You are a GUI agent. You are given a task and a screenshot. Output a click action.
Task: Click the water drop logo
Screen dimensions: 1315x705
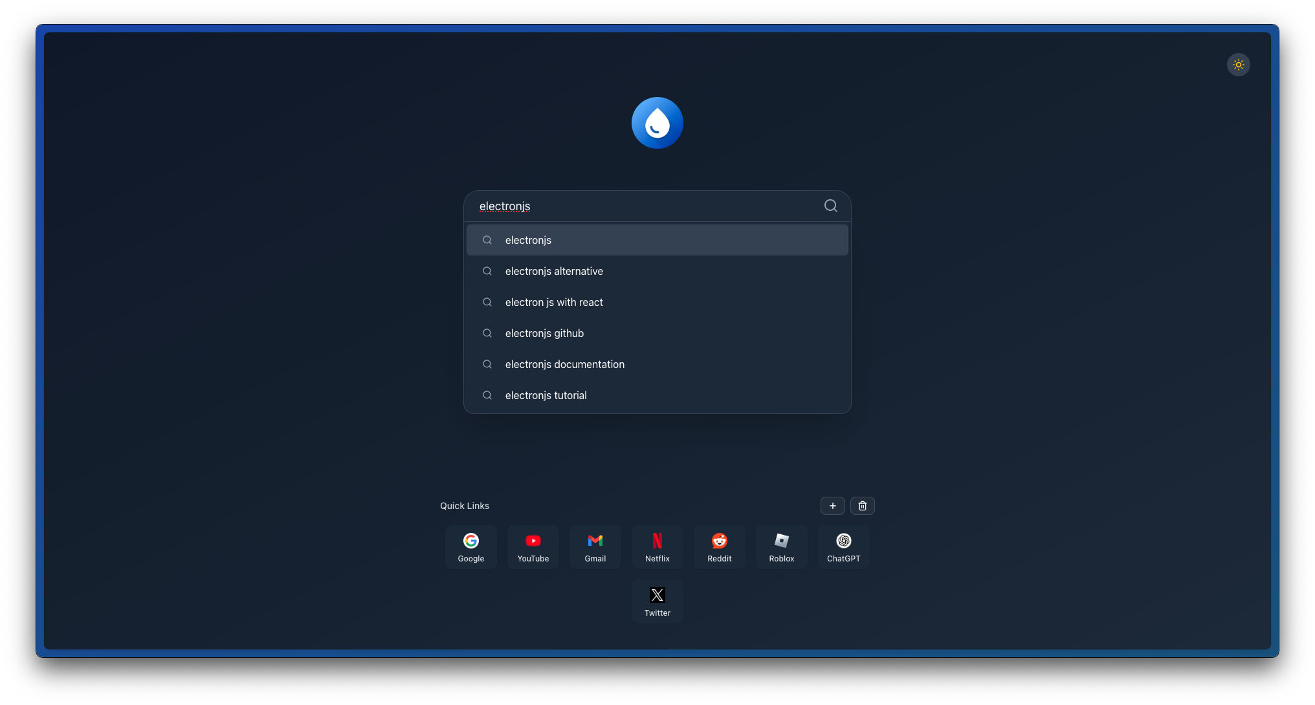[657, 123]
